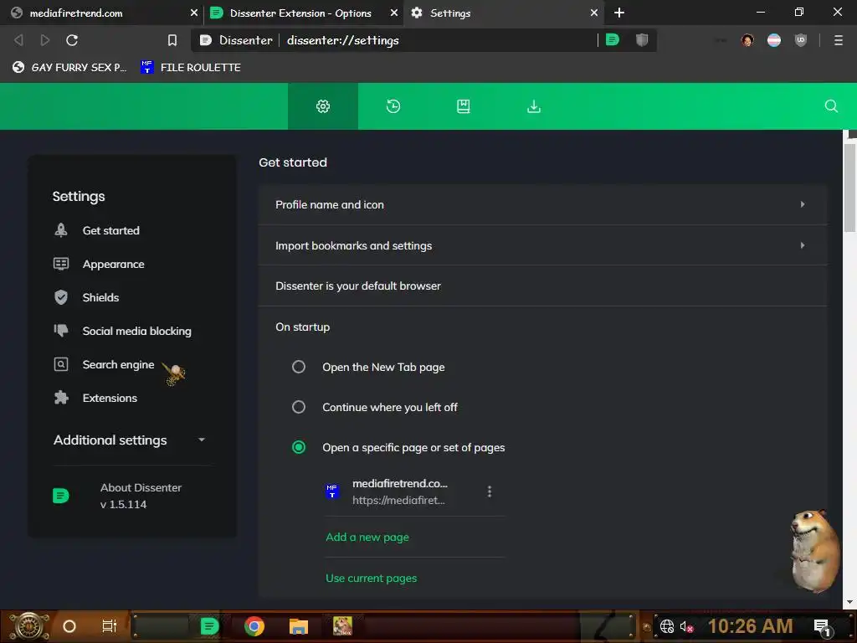Open a new tab with plus button

click(x=618, y=13)
